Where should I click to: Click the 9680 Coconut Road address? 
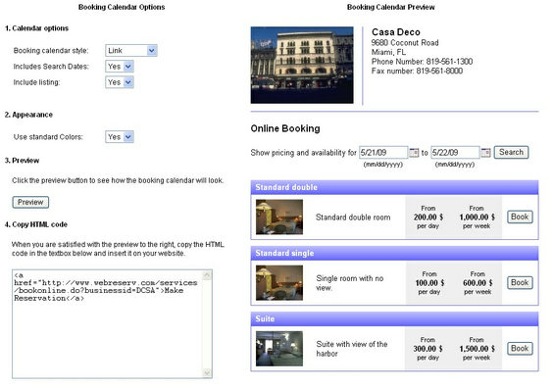405,43
